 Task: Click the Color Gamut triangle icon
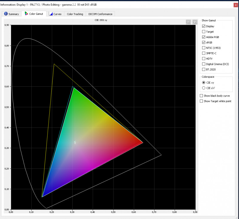click(26, 14)
